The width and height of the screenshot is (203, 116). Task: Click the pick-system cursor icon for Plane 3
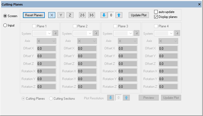pyautogui.click(x=136, y=33)
